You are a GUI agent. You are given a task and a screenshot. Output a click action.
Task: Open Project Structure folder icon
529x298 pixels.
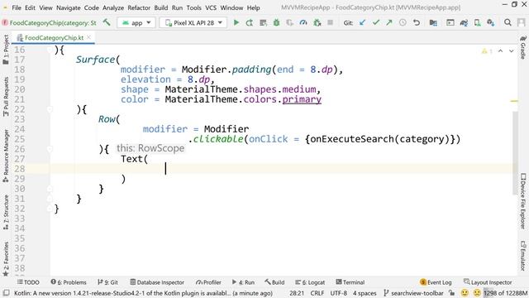point(433,22)
